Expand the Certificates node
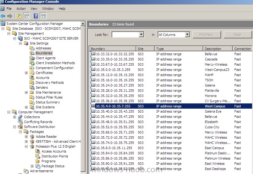Screen dimensions: 253x174 26,73
